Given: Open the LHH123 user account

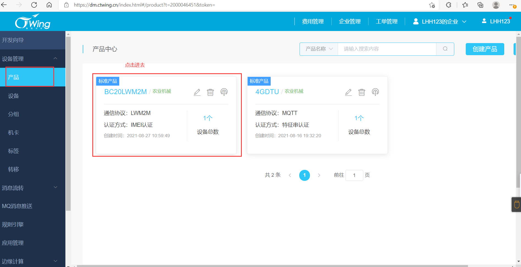Looking at the screenshot, I should (x=496, y=21).
